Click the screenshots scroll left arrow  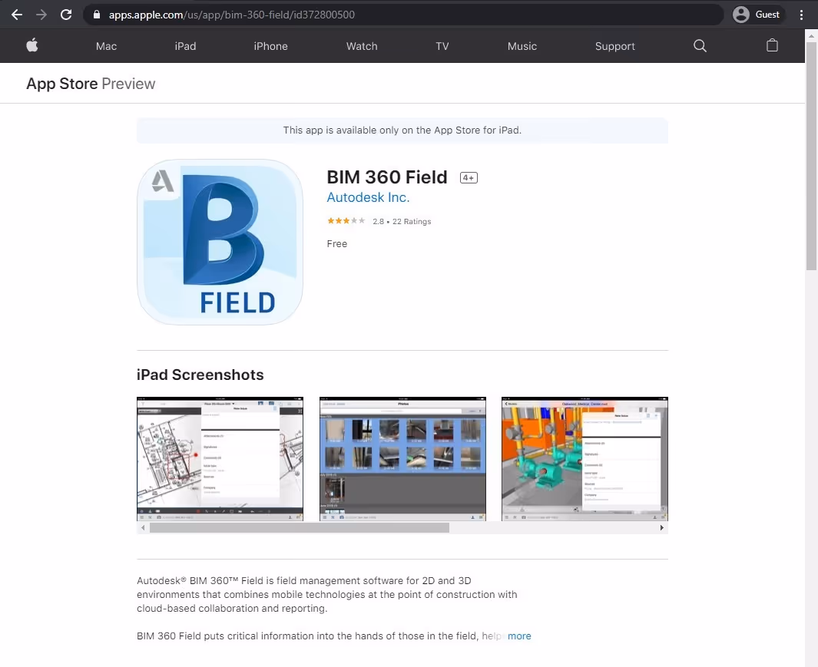click(x=143, y=528)
